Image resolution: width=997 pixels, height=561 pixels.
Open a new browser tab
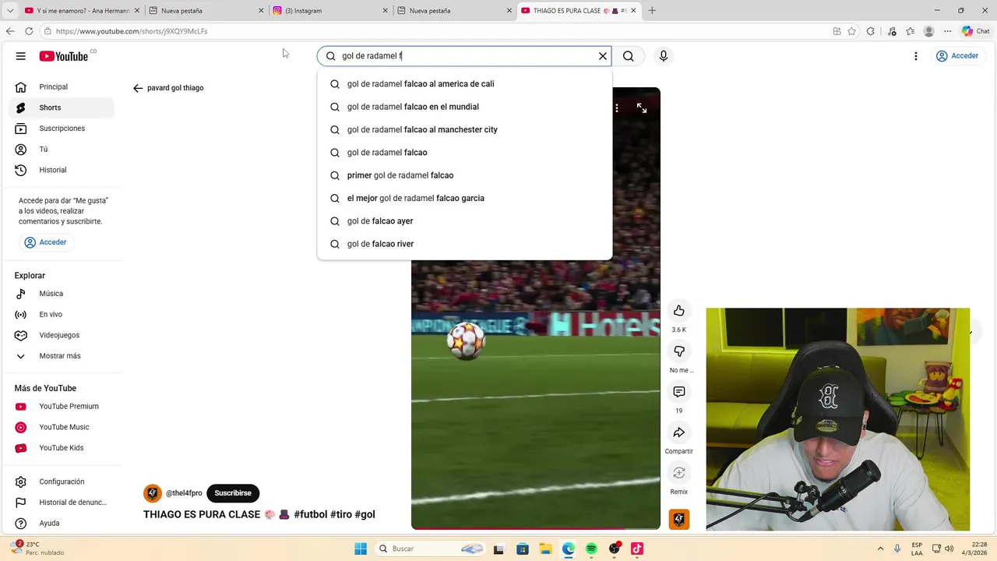tap(652, 11)
